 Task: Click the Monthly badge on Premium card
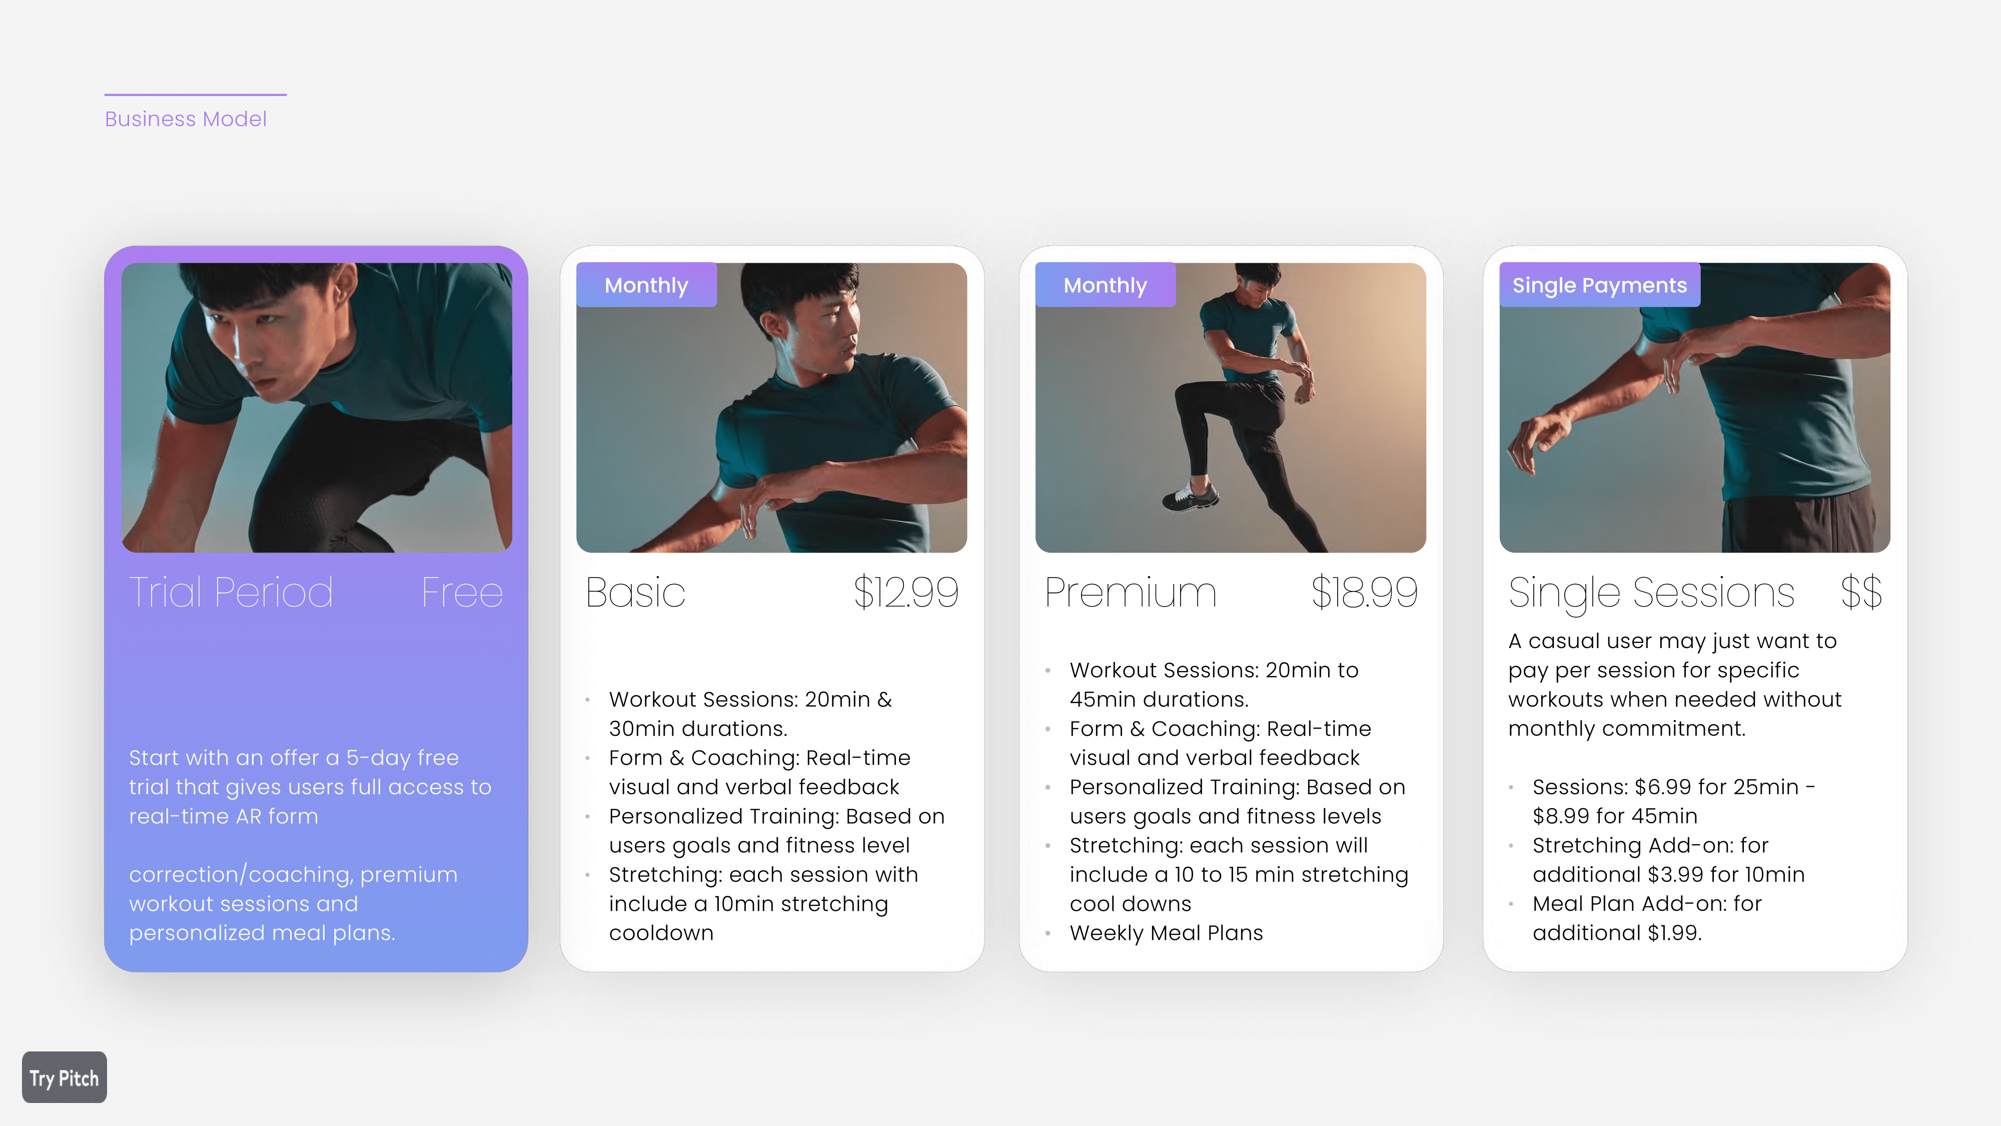tap(1106, 285)
